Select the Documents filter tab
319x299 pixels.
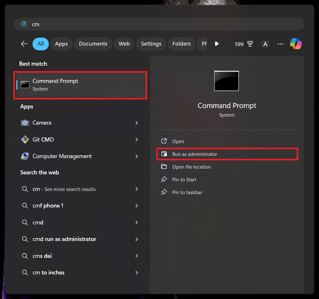click(x=93, y=44)
